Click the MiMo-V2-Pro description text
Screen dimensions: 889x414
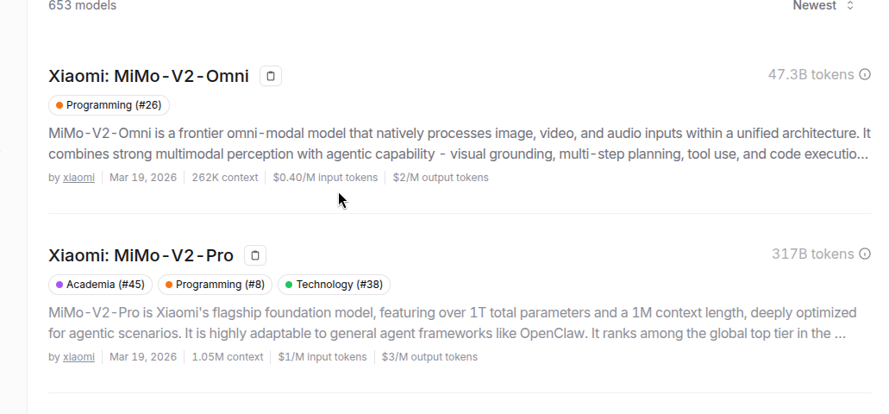coord(453,323)
